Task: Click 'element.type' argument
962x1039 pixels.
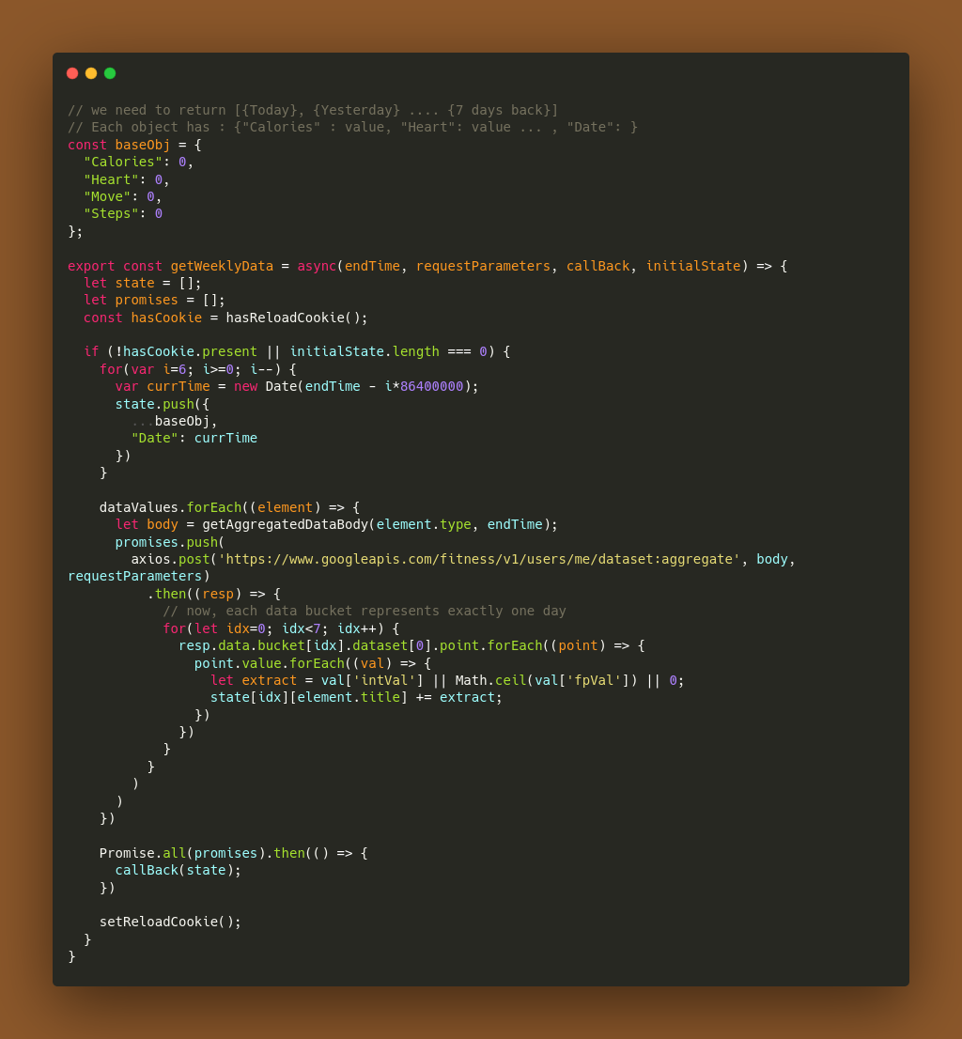Action: pyautogui.click(x=424, y=525)
